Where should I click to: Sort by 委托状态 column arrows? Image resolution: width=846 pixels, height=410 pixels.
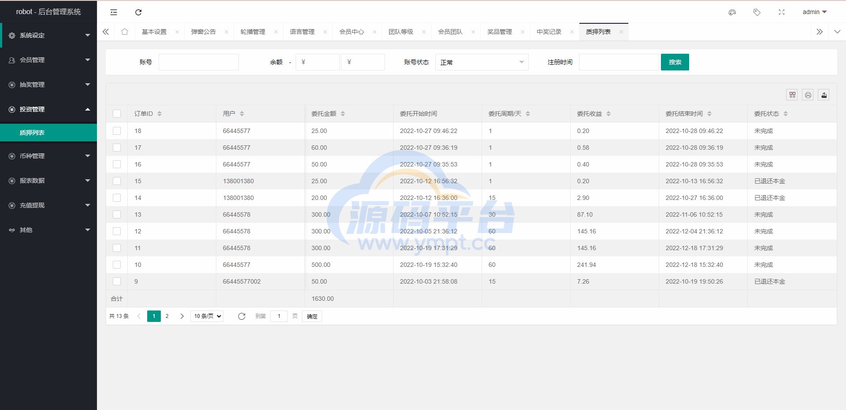point(786,114)
